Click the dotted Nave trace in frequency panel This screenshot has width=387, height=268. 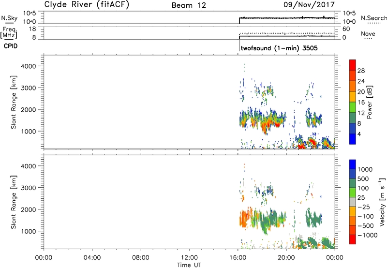point(287,33)
